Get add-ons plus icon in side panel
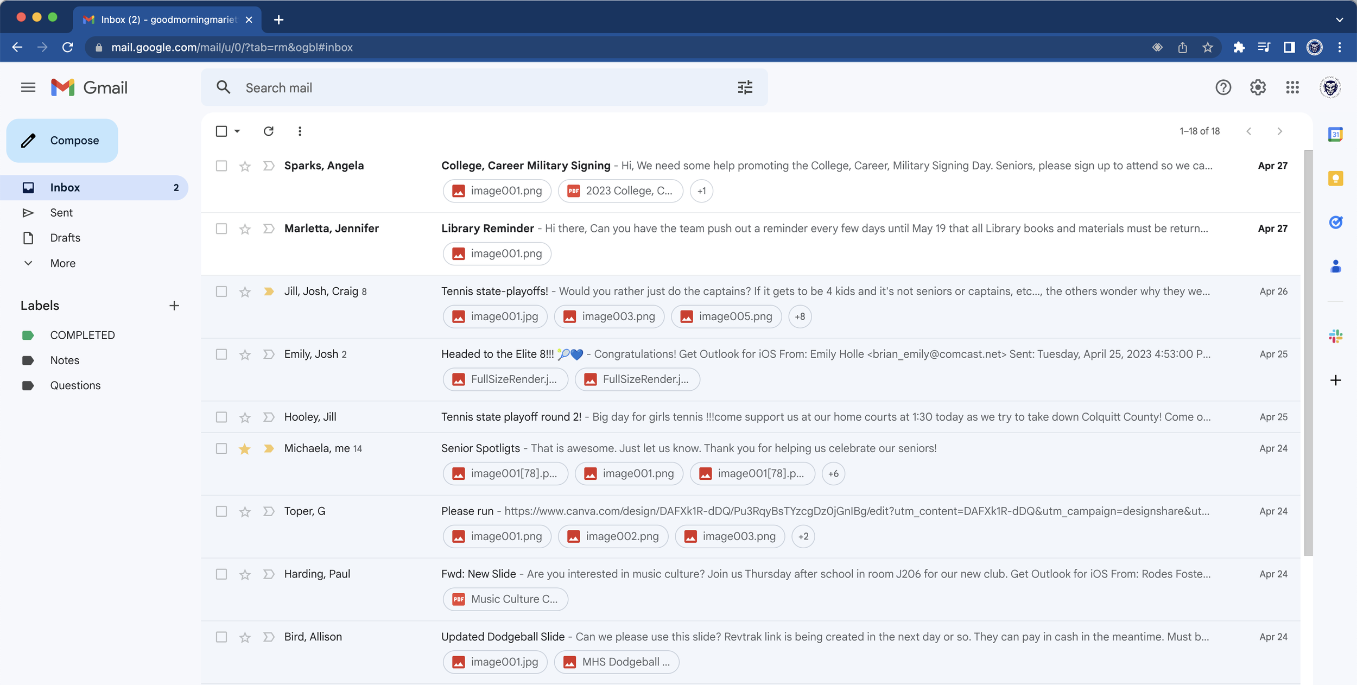 [x=1335, y=380]
